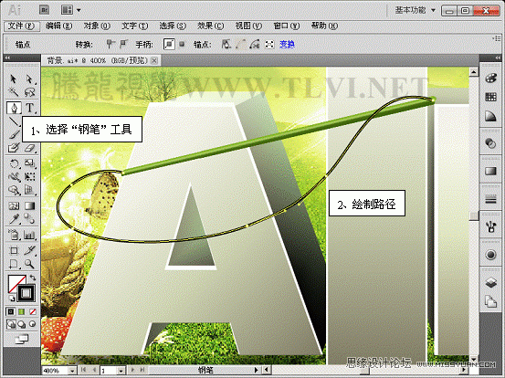Select the Mesh tool
The height and width of the screenshot is (378, 505).
[x=13, y=205]
